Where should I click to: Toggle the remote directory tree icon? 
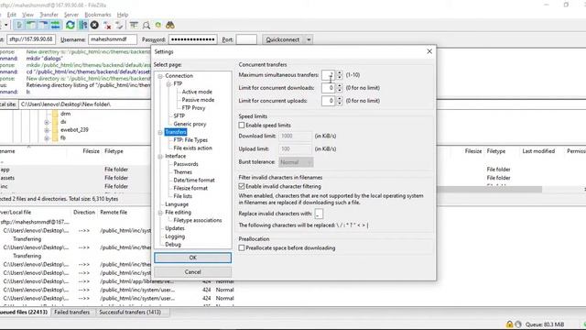pos(43,25)
